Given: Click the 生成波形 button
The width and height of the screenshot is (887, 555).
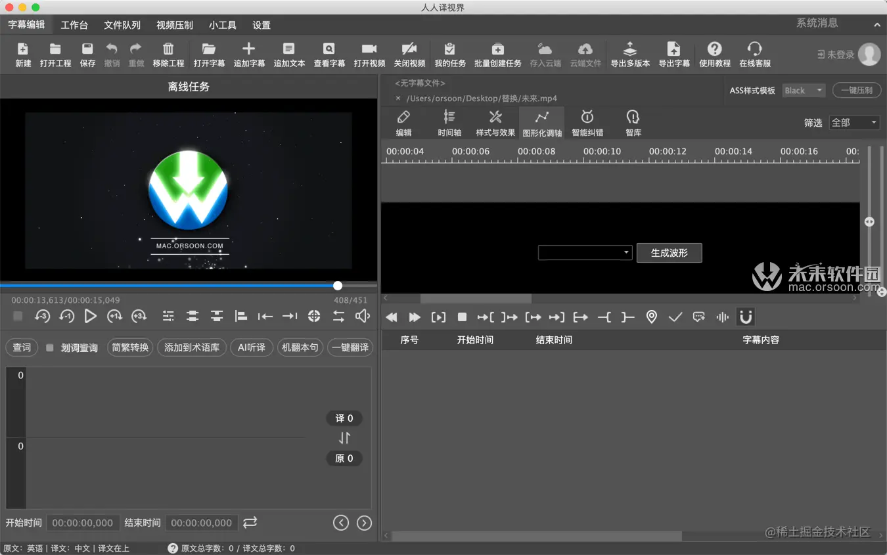Looking at the screenshot, I should (670, 253).
